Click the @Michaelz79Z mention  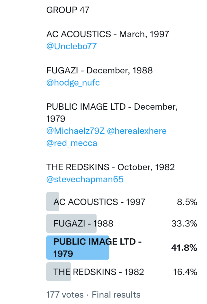[x=75, y=131]
